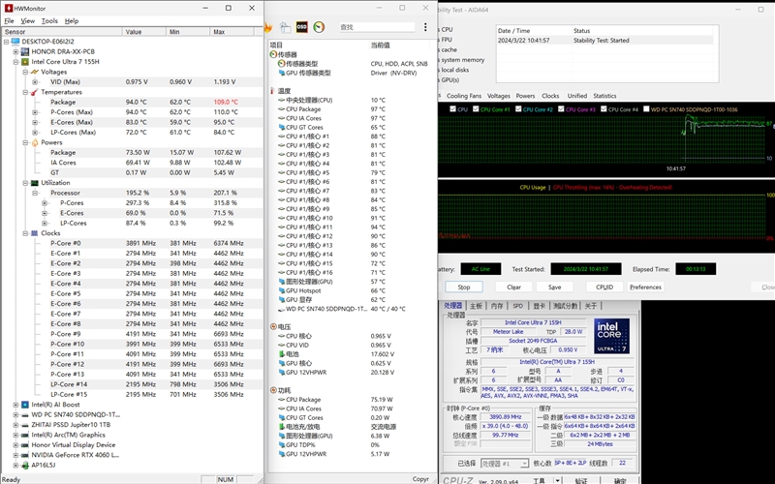
Task: Expand the HONOR DRA-XX-PCB tree node
Action: pos(14,51)
